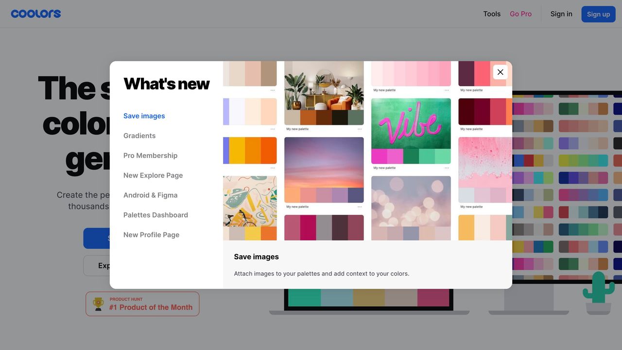The width and height of the screenshot is (622, 350).
Task: Select Gradients in What's new list
Action: (x=139, y=136)
